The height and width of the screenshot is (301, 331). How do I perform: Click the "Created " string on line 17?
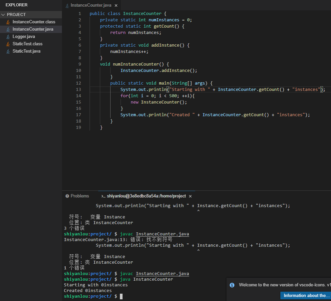[182, 115]
